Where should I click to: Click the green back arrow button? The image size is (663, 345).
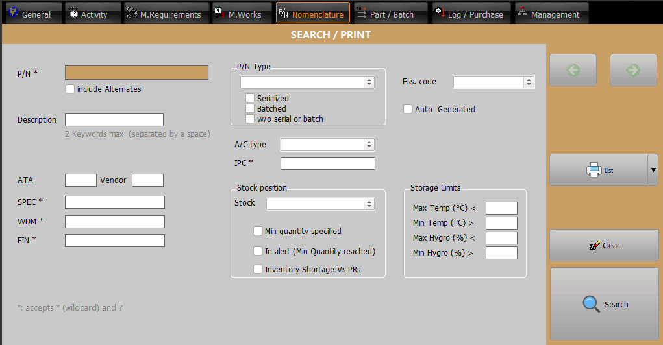573,70
